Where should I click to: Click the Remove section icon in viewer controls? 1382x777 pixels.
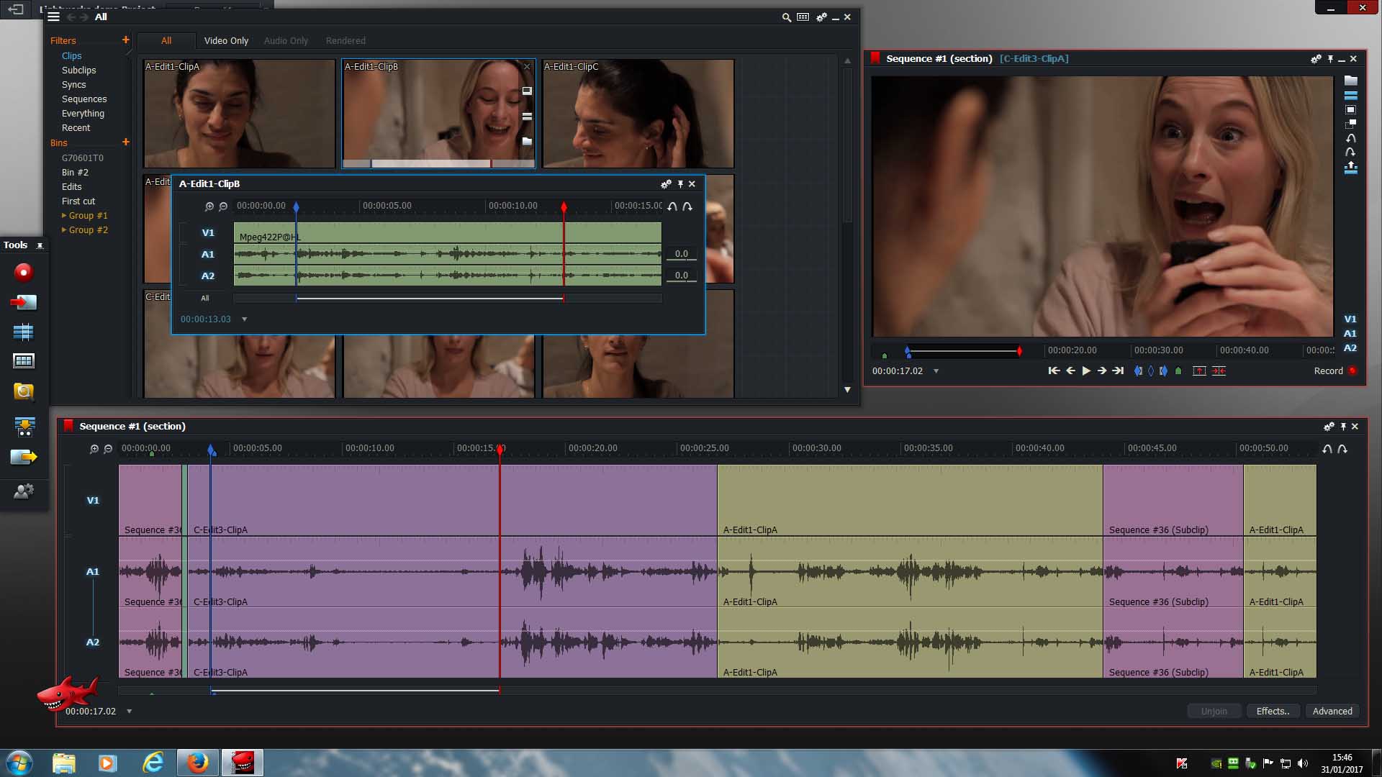[x=1199, y=371]
